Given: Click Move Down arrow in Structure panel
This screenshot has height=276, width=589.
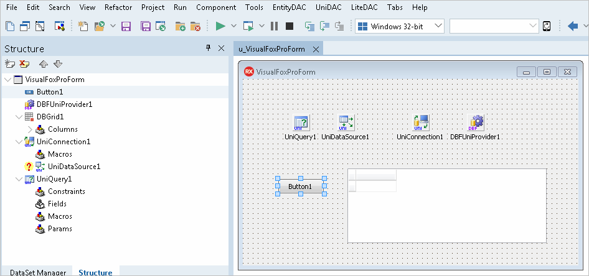Looking at the screenshot, I should point(58,64).
